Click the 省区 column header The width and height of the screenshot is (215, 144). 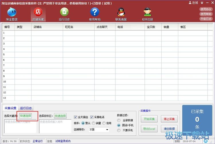pos(193,27)
